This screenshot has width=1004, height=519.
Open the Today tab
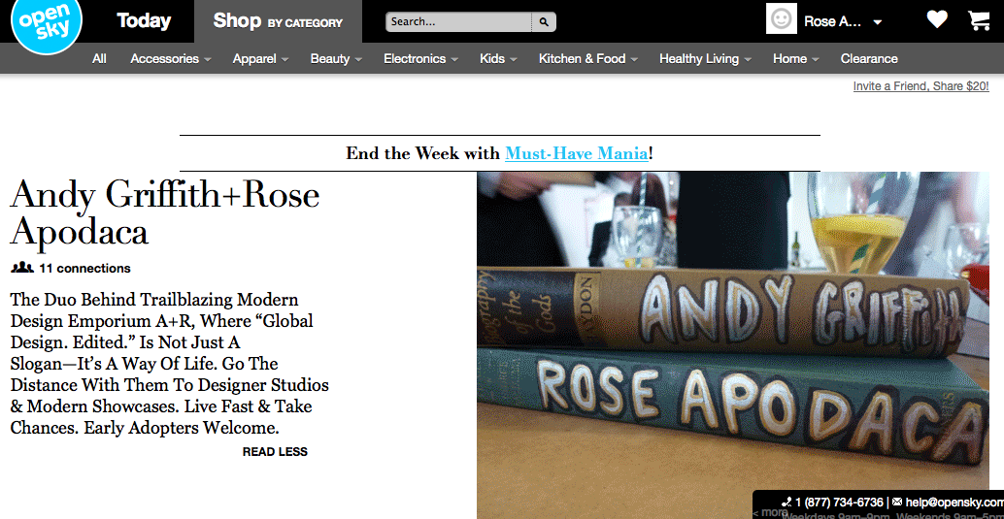[x=144, y=21]
